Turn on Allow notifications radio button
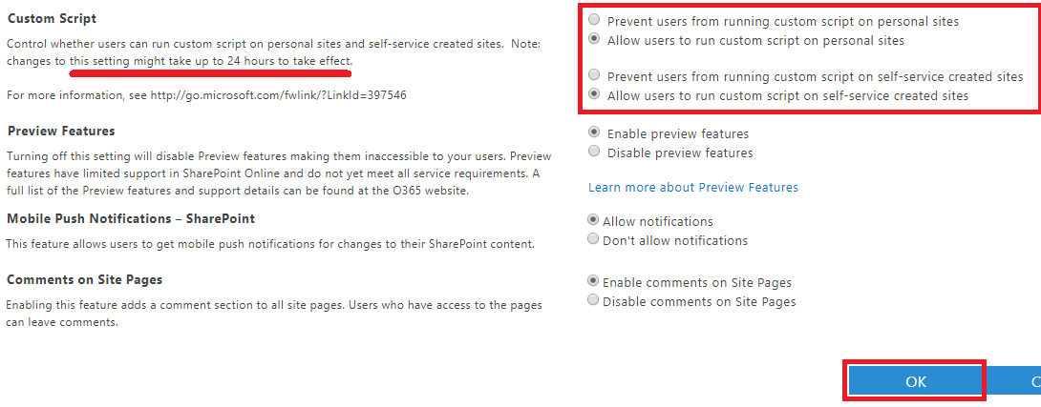The height and width of the screenshot is (407, 1041). click(x=594, y=221)
